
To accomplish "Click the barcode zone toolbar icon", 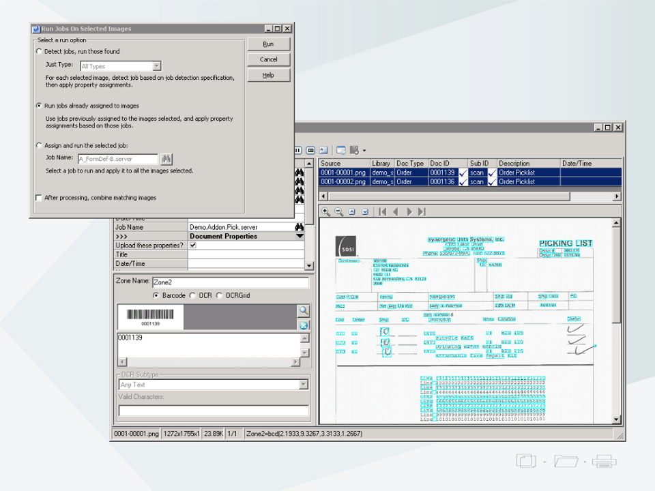I will click(310, 150).
